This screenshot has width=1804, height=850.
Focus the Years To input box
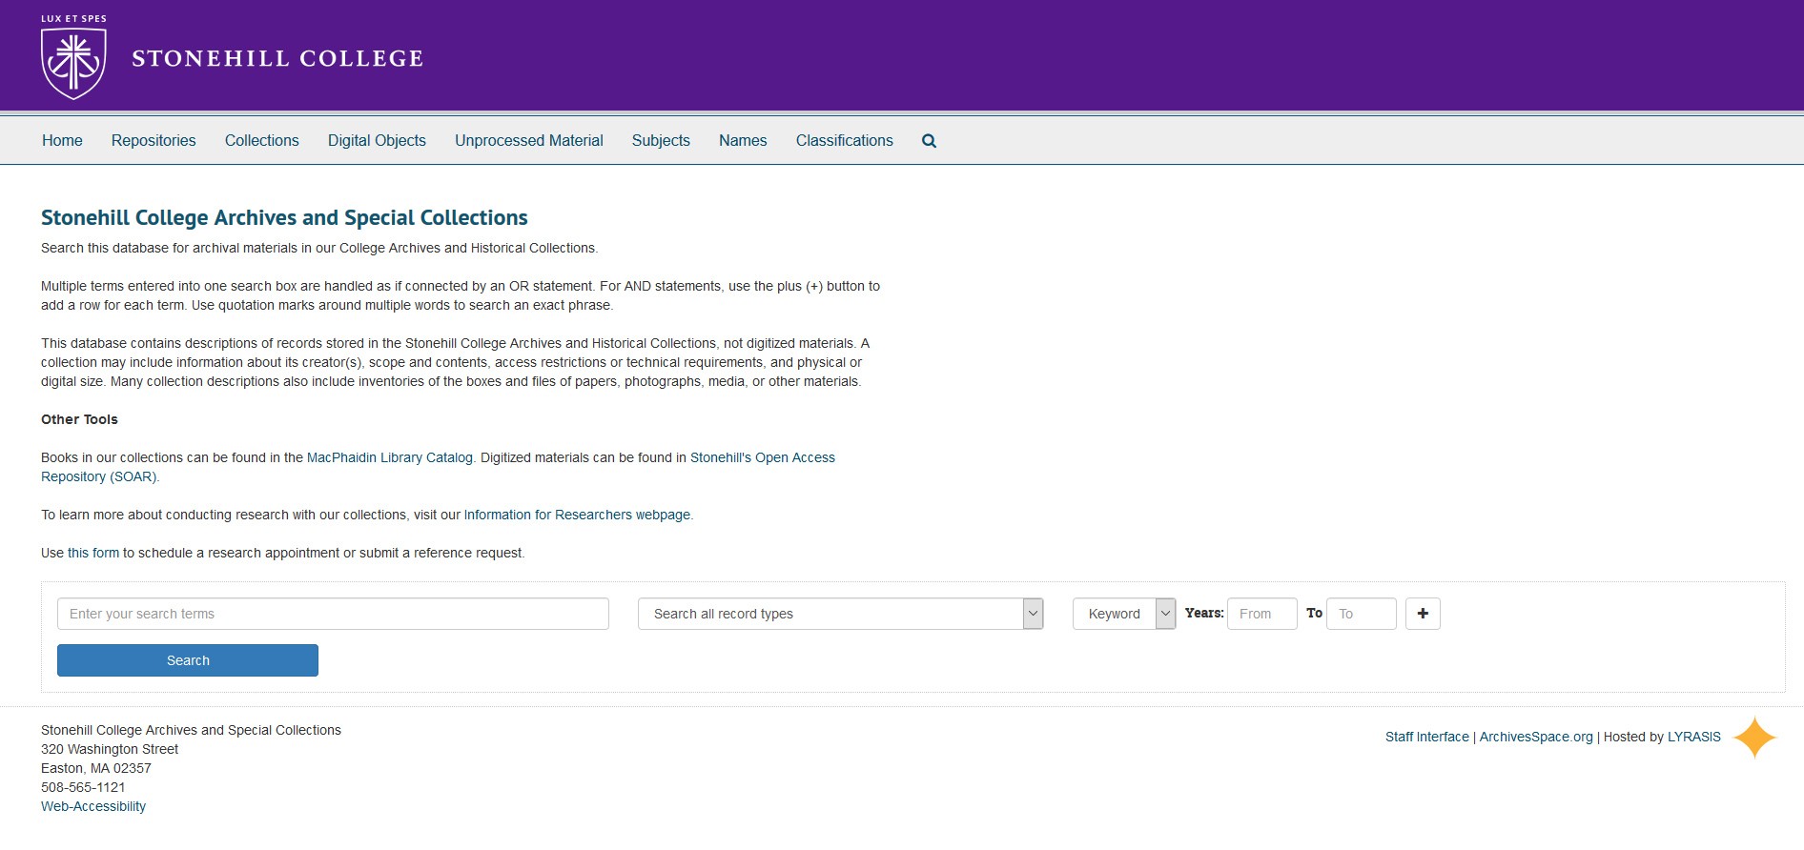(1362, 614)
